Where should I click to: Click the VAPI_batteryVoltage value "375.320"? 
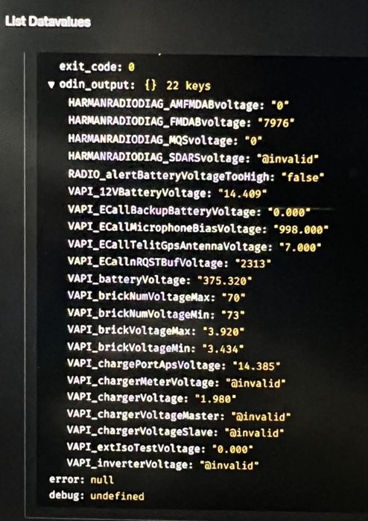224,281
